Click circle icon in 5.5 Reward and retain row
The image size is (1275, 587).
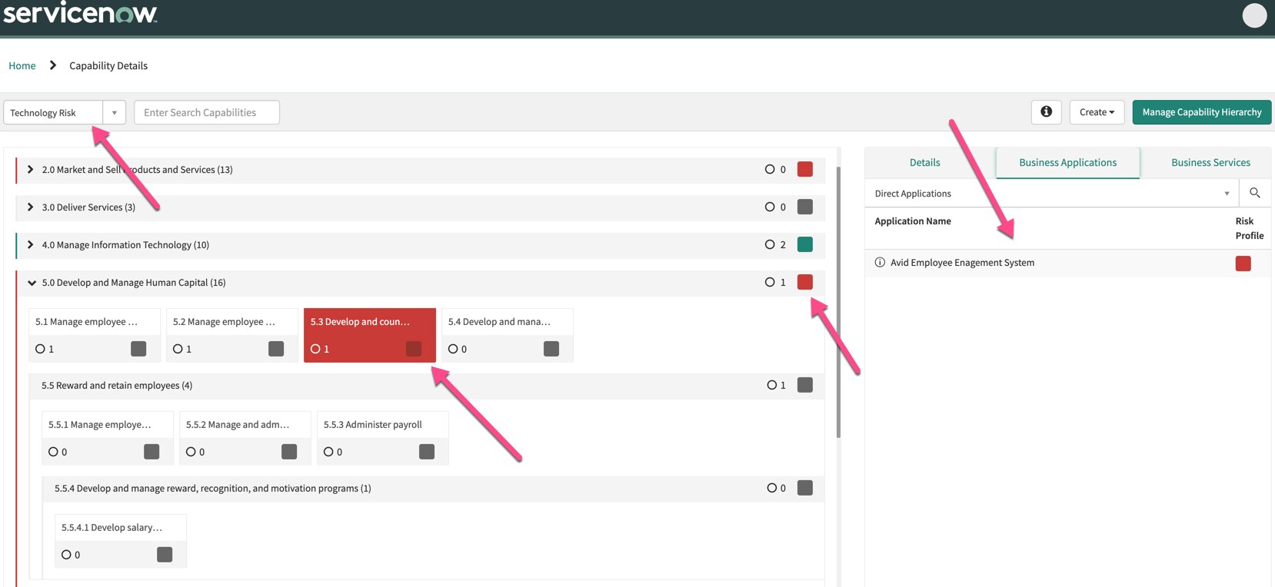pyautogui.click(x=771, y=385)
